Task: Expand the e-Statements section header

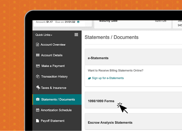Action: click(133, 57)
